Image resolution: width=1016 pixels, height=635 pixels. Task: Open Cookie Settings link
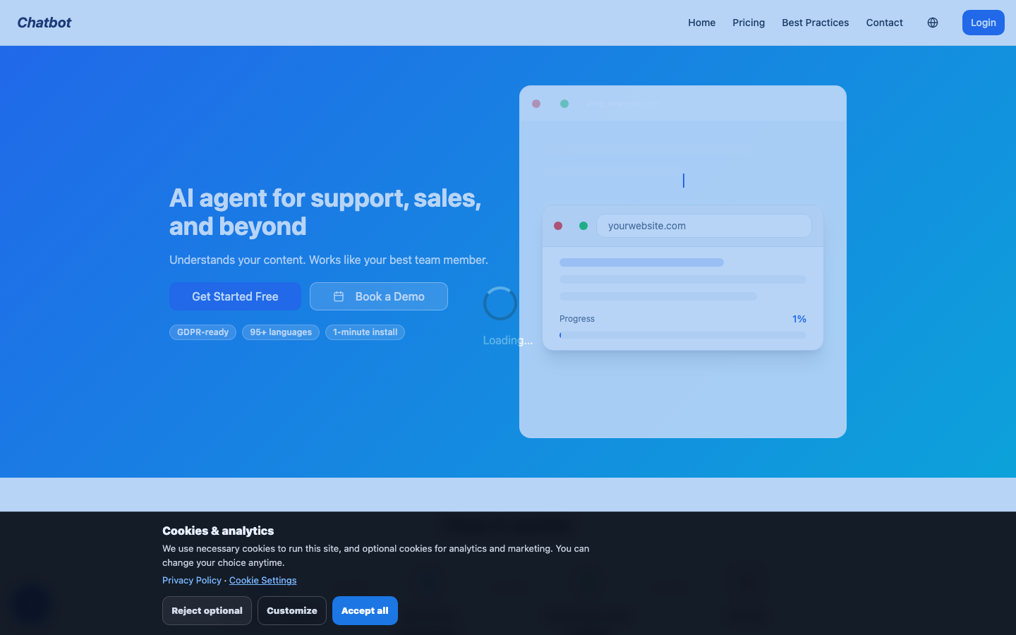262,580
